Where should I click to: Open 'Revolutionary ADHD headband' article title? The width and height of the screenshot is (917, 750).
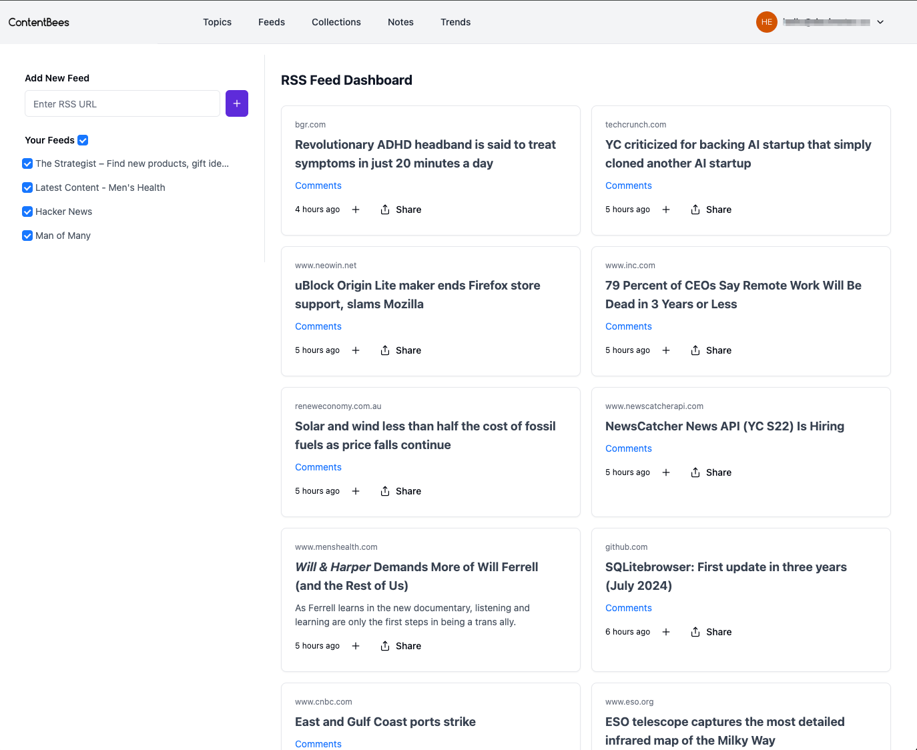point(425,154)
